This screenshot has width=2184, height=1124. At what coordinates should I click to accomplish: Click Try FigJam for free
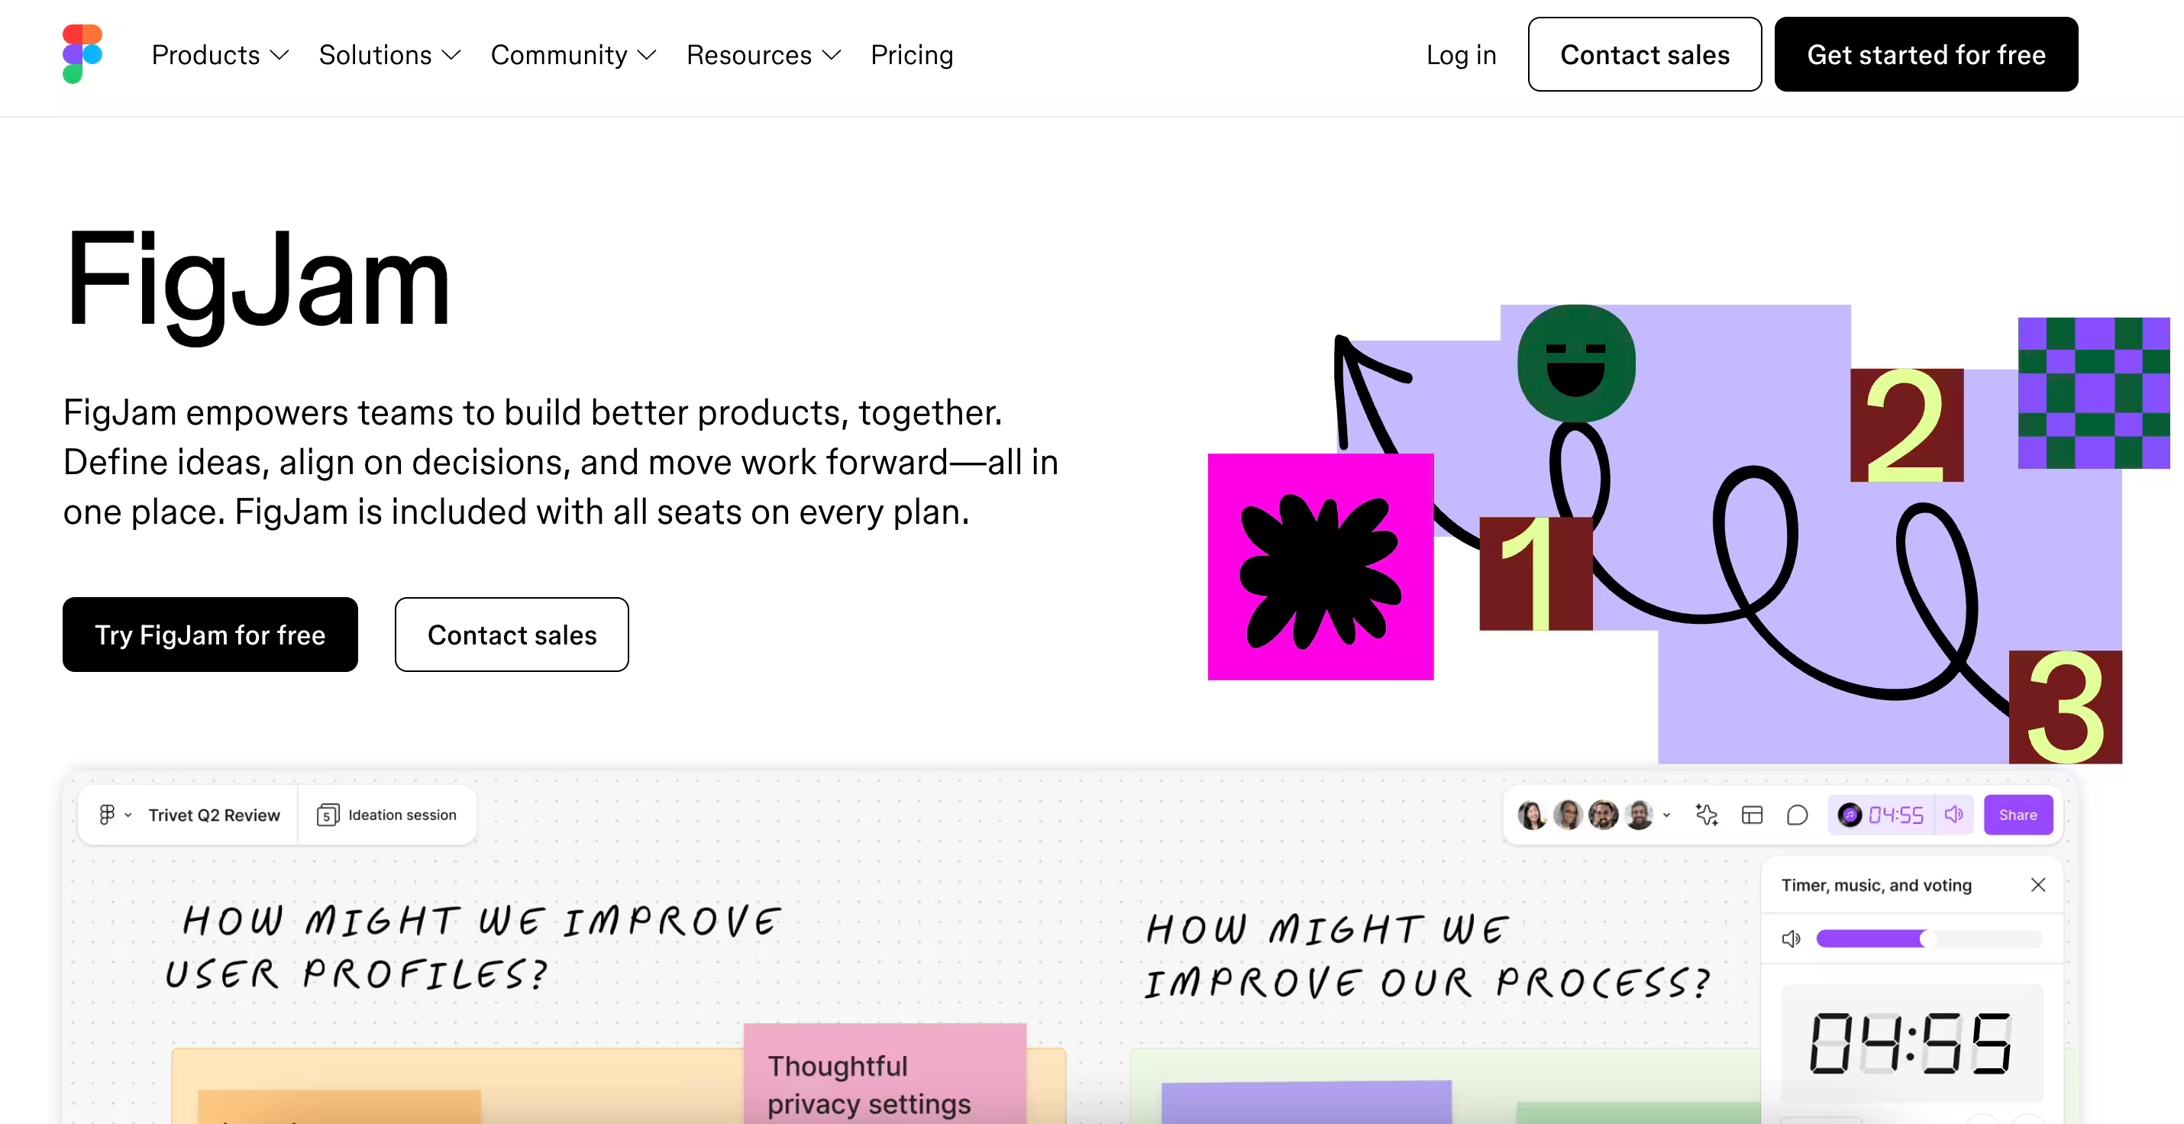pyautogui.click(x=210, y=634)
